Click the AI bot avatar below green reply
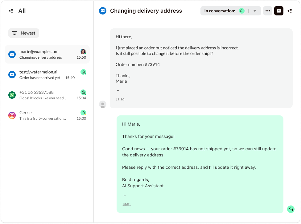 point(291,209)
